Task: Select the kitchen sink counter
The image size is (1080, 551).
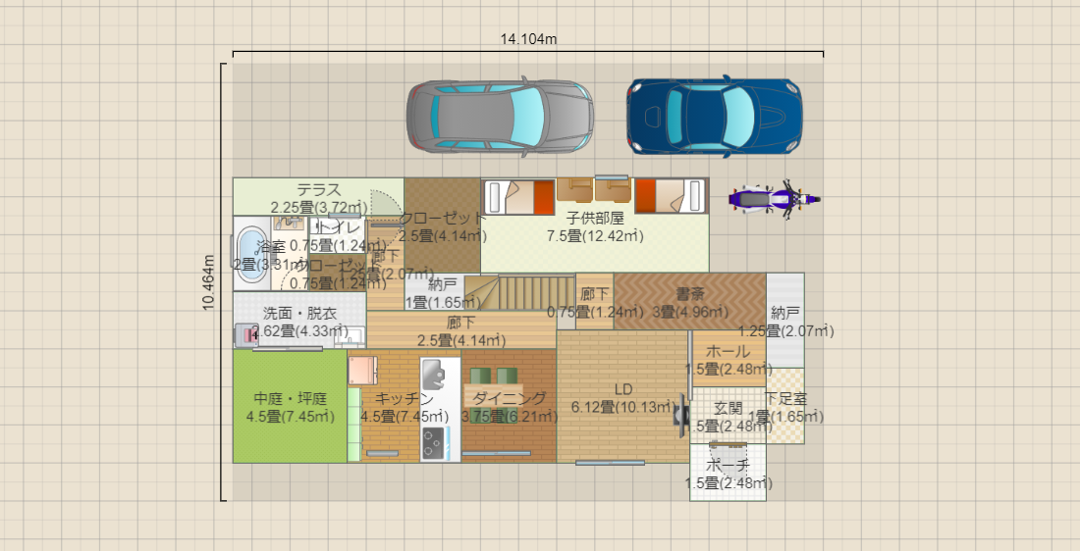Action: [x=435, y=376]
